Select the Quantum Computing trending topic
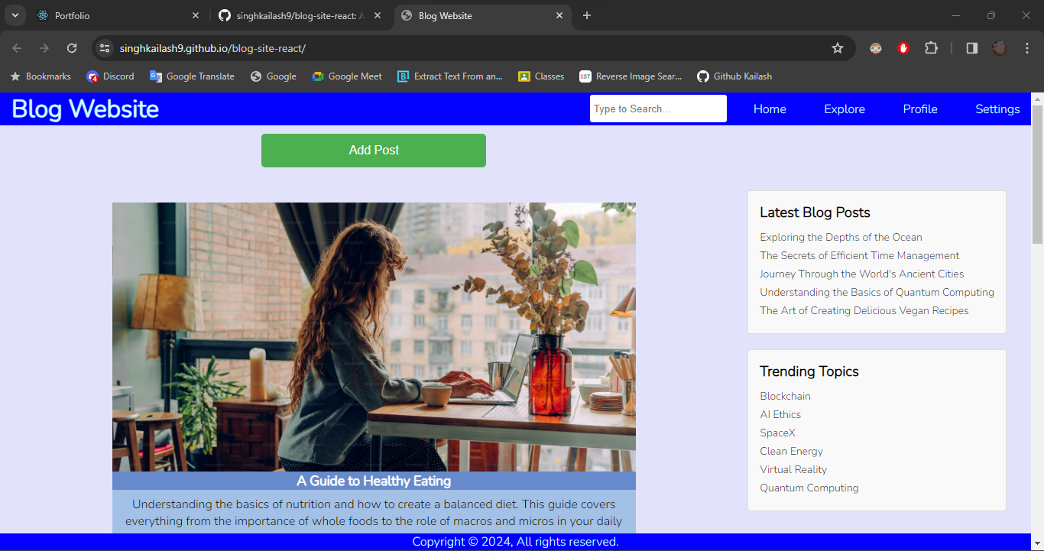This screenshot has width=1044, height=551. 809,488
